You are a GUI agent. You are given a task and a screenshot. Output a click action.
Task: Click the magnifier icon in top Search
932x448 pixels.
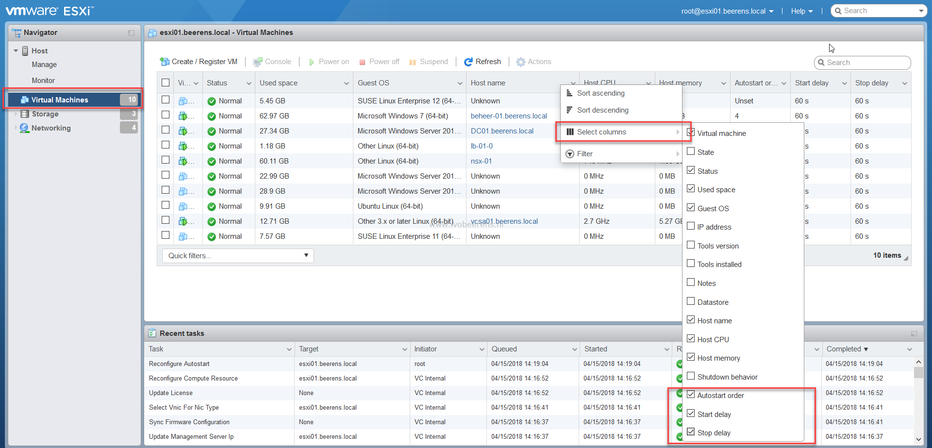[838, 11]
